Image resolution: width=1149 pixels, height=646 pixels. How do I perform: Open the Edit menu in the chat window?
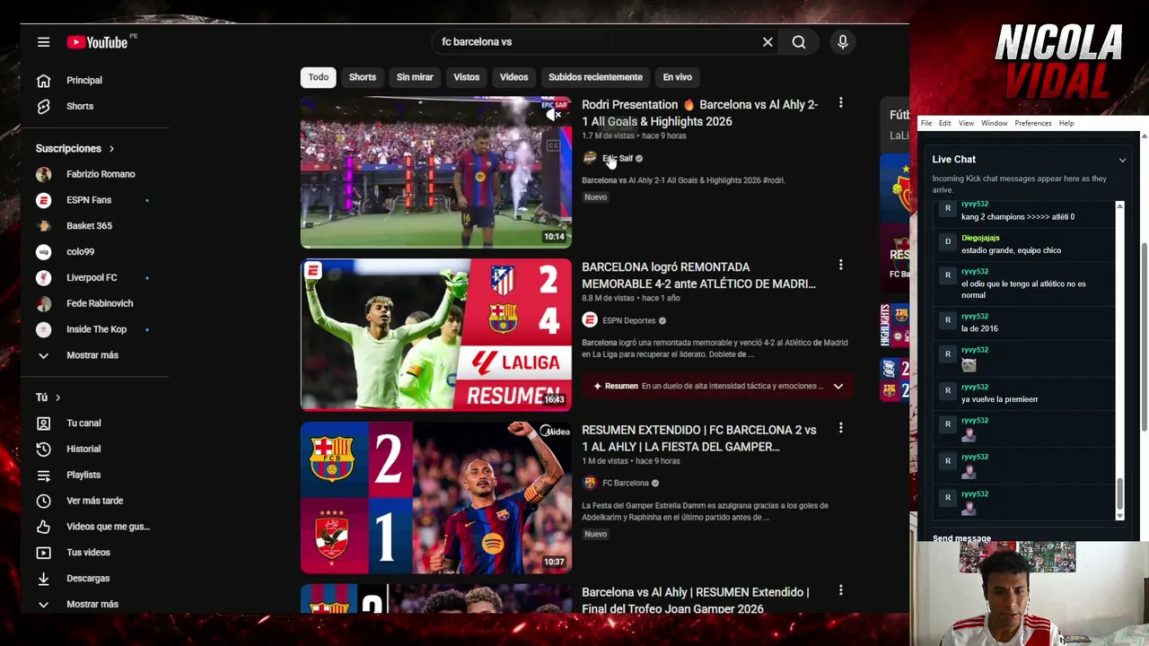(x=945, y=123)
